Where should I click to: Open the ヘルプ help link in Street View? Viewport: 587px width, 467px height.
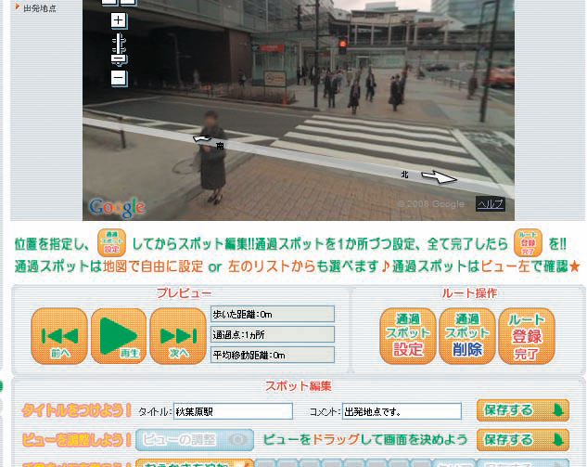tap(491, 204)
